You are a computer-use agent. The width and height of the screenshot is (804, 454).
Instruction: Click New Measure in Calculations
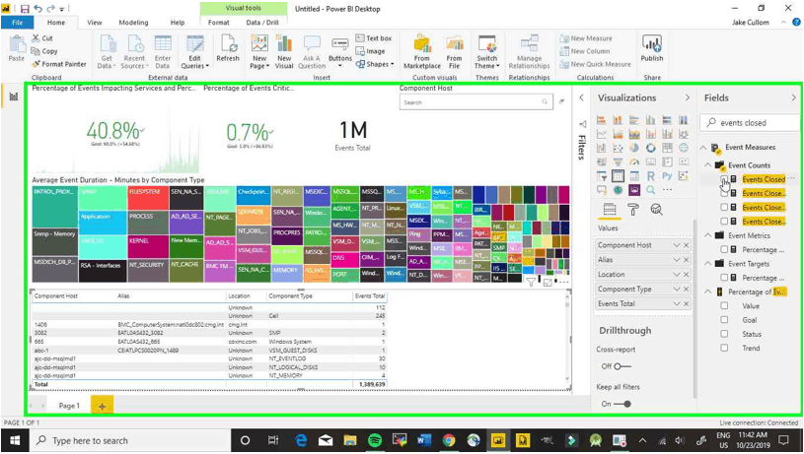click(x=586, y=38)
